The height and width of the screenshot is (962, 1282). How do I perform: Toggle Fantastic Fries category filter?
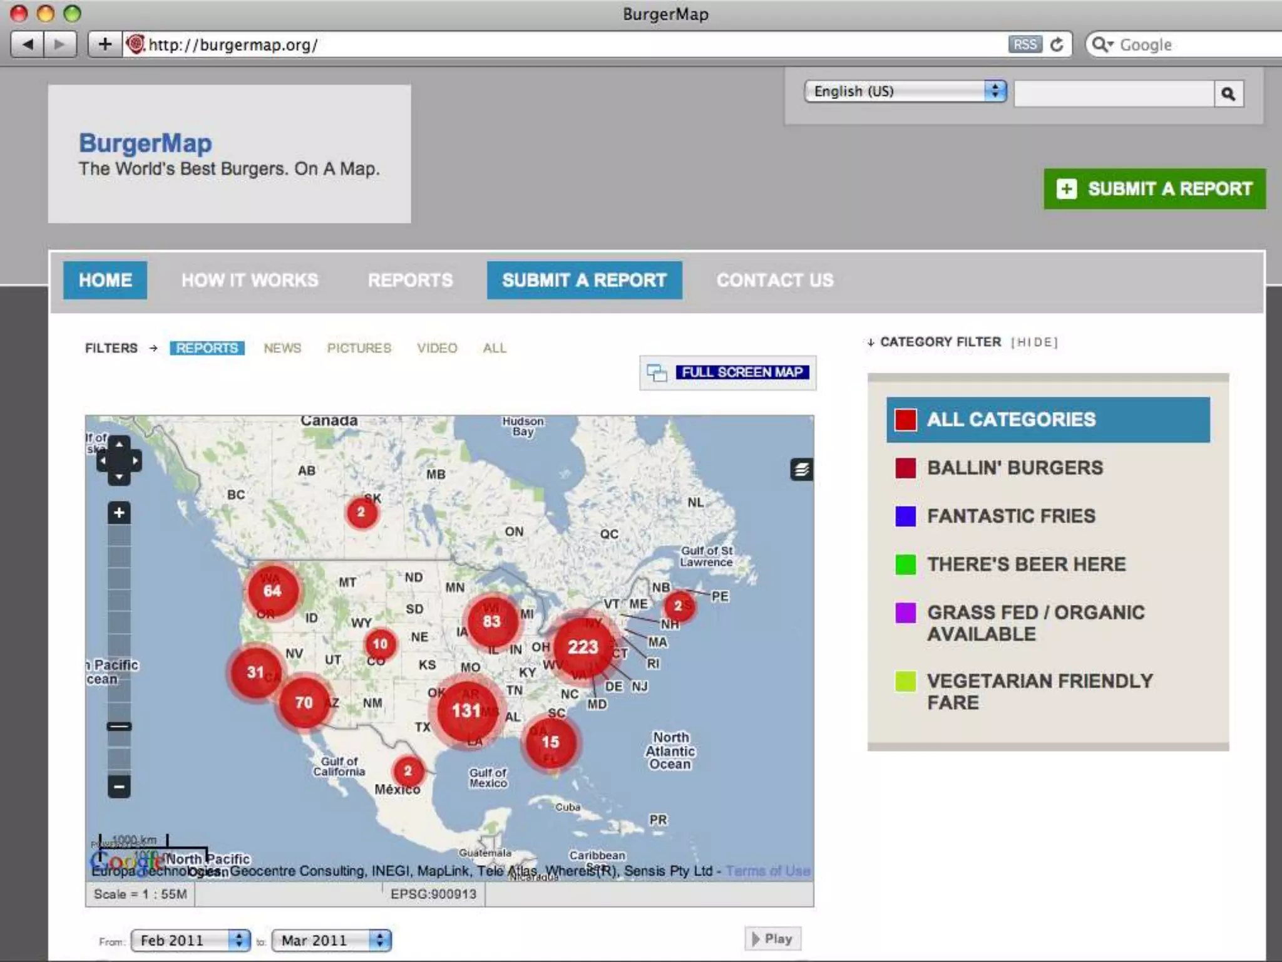(1010, 516)
